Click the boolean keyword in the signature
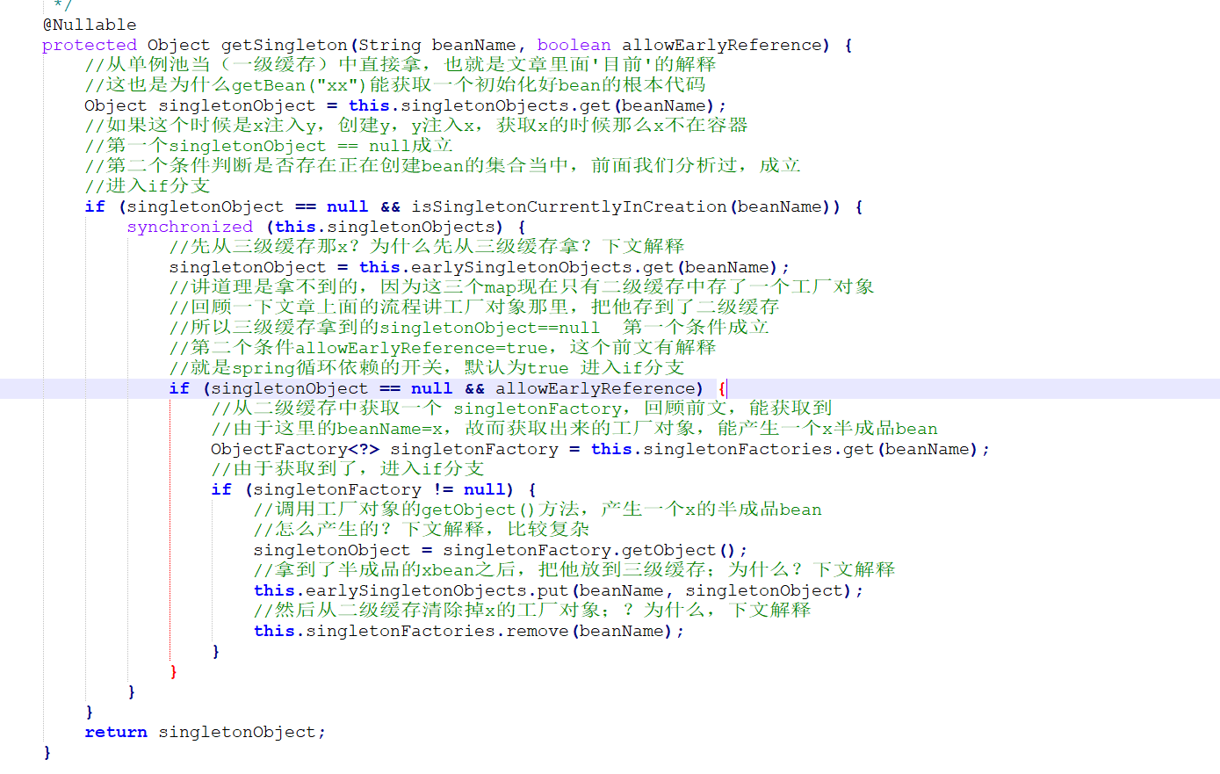The height and width of the screenshot is (774, 1220). (574, 44)
